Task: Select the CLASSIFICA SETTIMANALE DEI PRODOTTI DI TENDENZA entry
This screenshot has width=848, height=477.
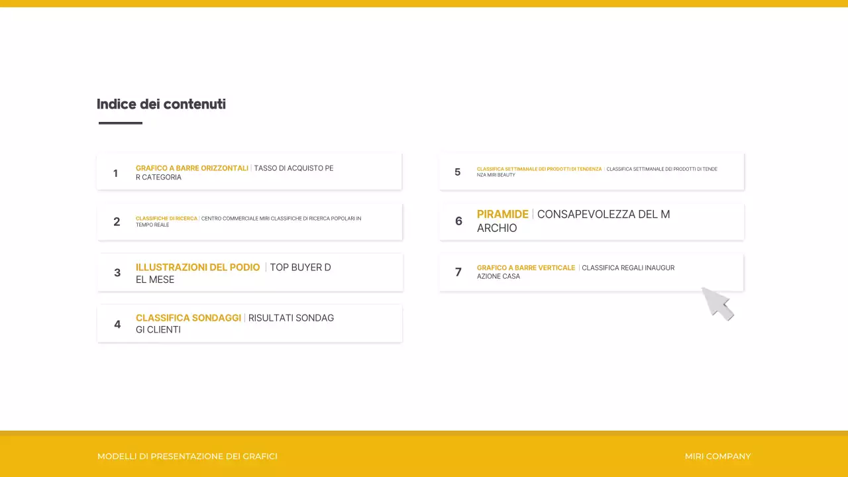Action: [538, 169]
